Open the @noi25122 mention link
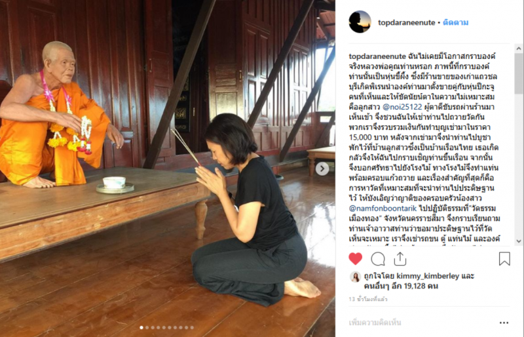 click(x=402, y=107)
